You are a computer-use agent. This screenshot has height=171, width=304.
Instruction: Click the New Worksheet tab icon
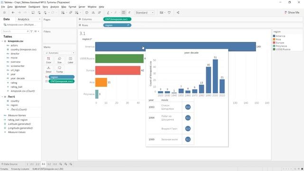pos(61,164)
